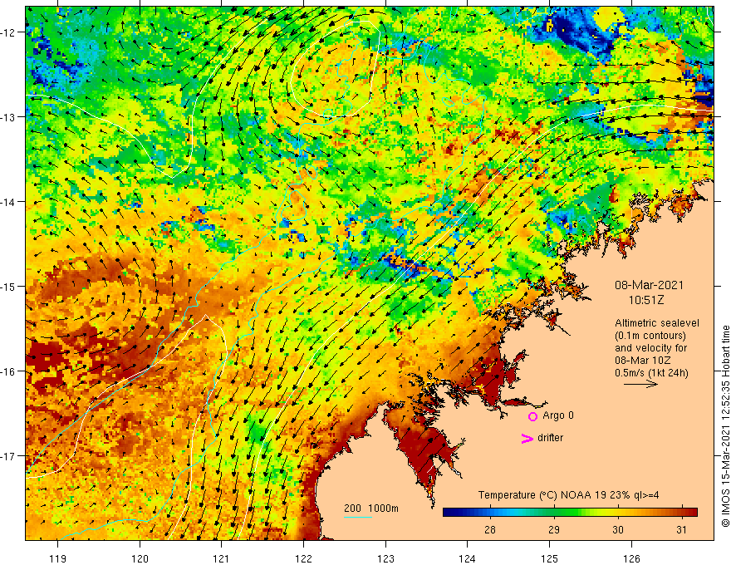This screenshot has width=731, height=565.
Task: Click the colorbar label 28
Action: 489,529
